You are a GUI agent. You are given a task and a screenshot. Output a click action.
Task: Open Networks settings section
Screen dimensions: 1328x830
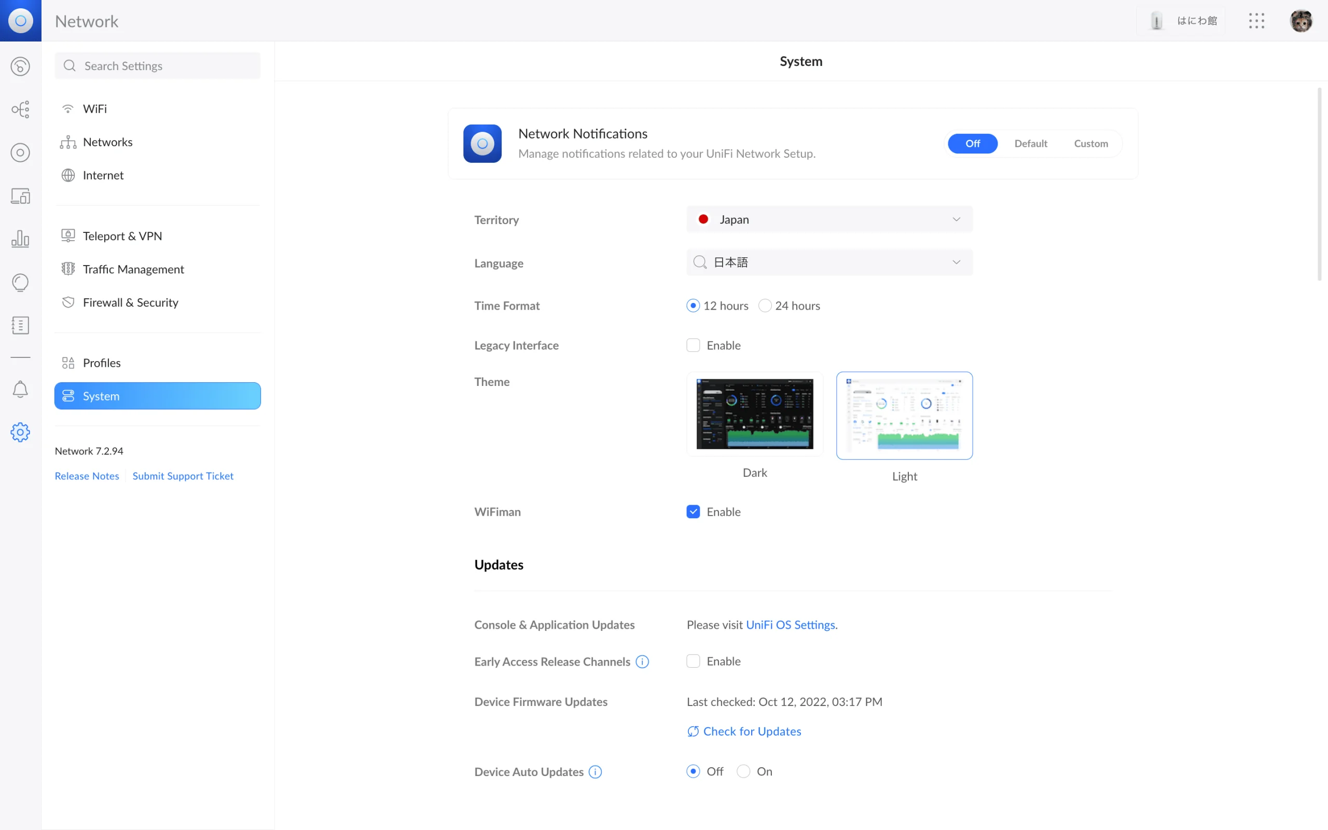point(158,142)
